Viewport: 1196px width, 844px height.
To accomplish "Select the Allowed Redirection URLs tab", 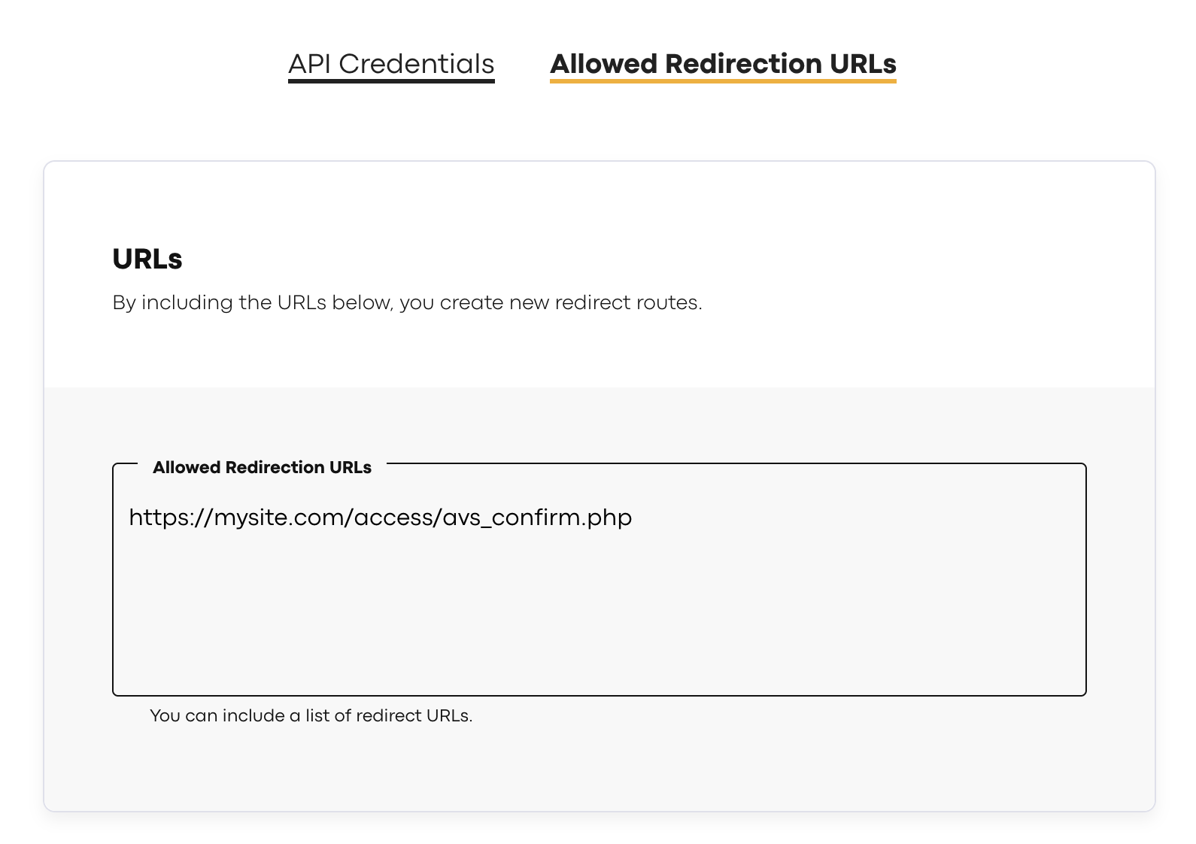I will tap(723, 64).
